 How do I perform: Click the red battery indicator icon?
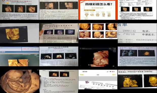pyautogui.click(x=113, y=72)
